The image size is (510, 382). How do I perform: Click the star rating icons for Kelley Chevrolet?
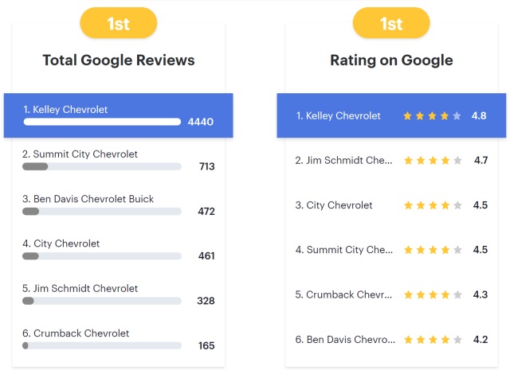[x=432, y=116]
